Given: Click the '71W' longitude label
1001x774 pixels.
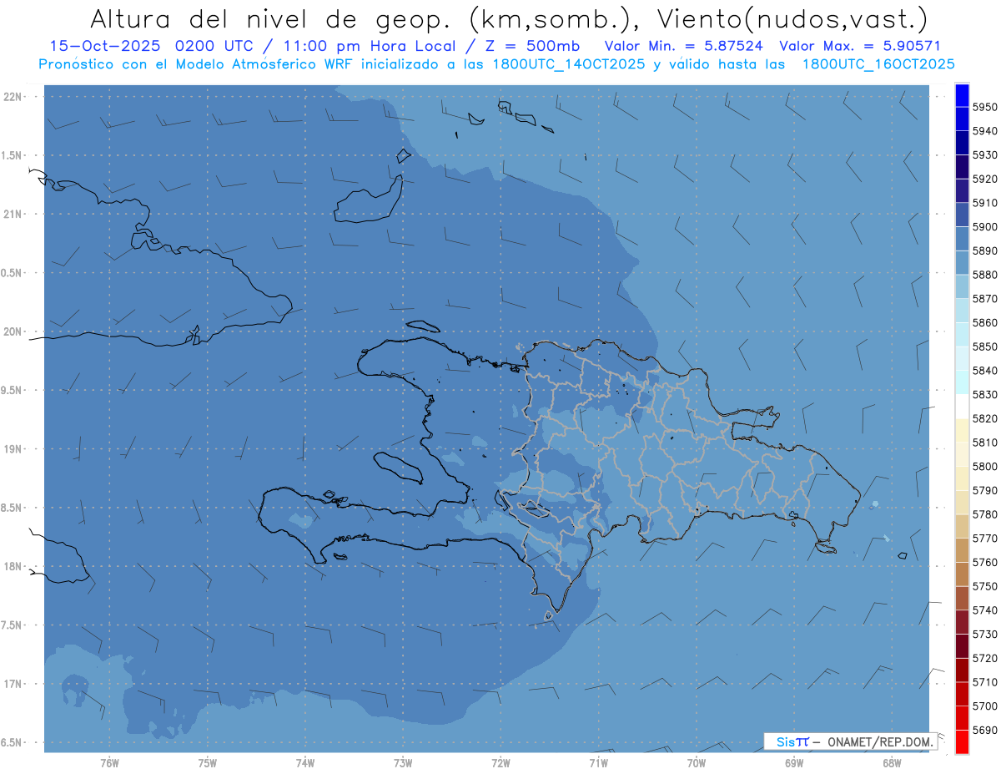Looking at the screenshot, I should [x=598, y=763].
